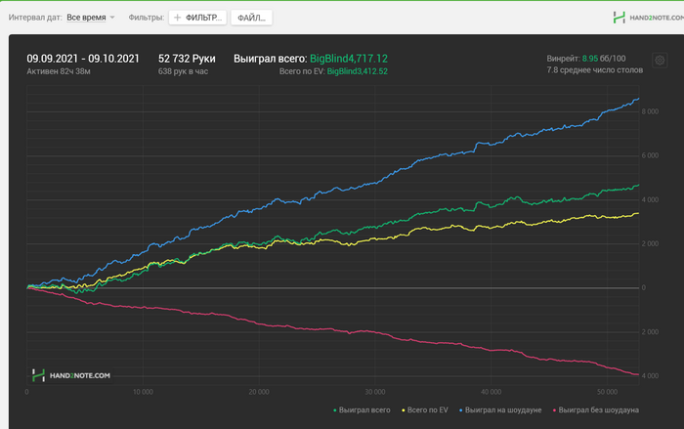Click the pink 'Выиграл без шоудауна' legend dot
Viewport: 684px width, 429px height.
tap(554, 410)
